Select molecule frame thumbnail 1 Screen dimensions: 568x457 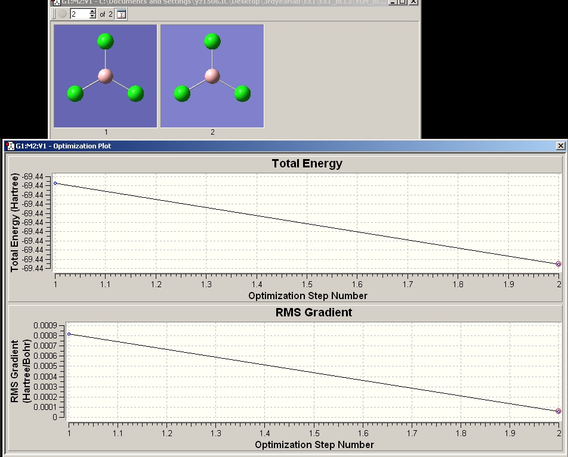(106, 76)
